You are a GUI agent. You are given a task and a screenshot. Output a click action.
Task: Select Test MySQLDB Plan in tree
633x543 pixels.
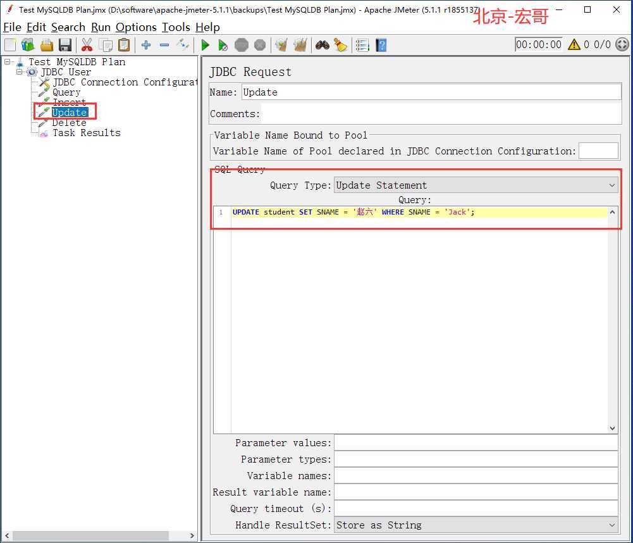coord(77,62)
